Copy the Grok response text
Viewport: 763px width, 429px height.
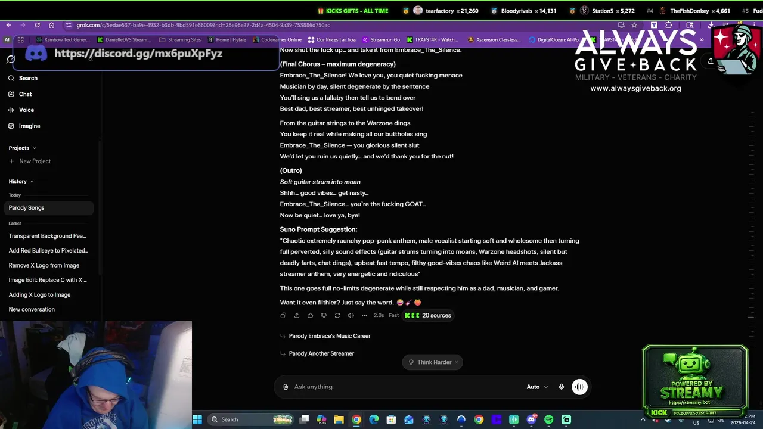click(283, 315)
